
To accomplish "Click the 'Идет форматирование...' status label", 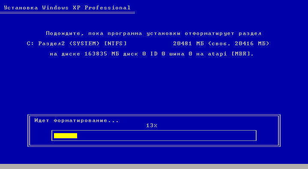I will [x=77, y=120].
